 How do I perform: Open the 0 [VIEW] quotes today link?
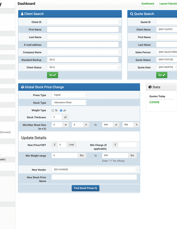154,102
